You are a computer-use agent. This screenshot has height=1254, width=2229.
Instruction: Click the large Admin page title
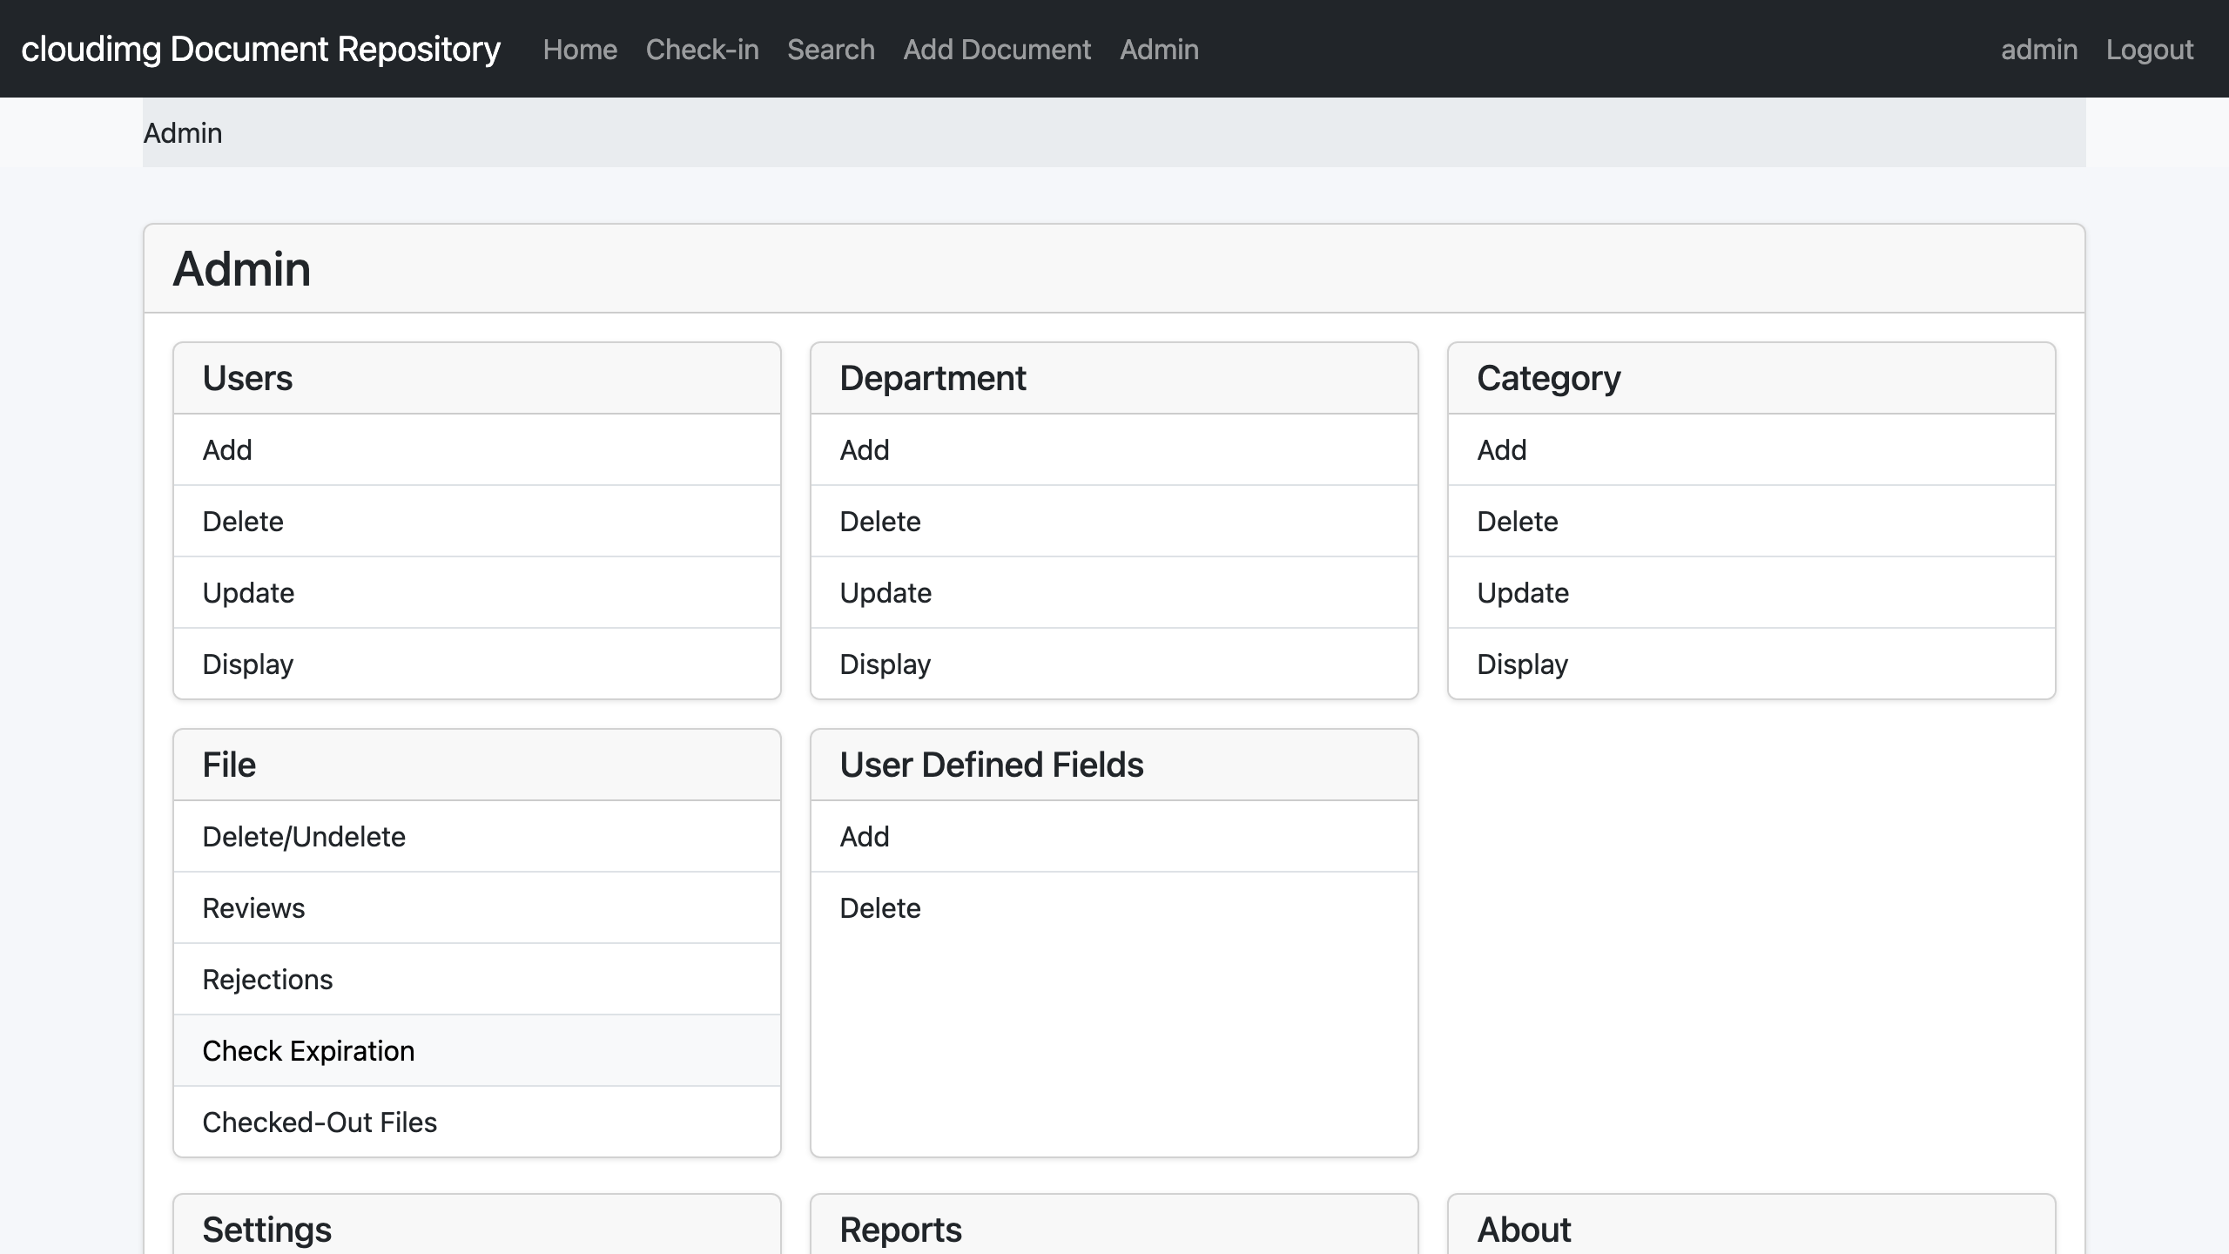tap(241, 268)
